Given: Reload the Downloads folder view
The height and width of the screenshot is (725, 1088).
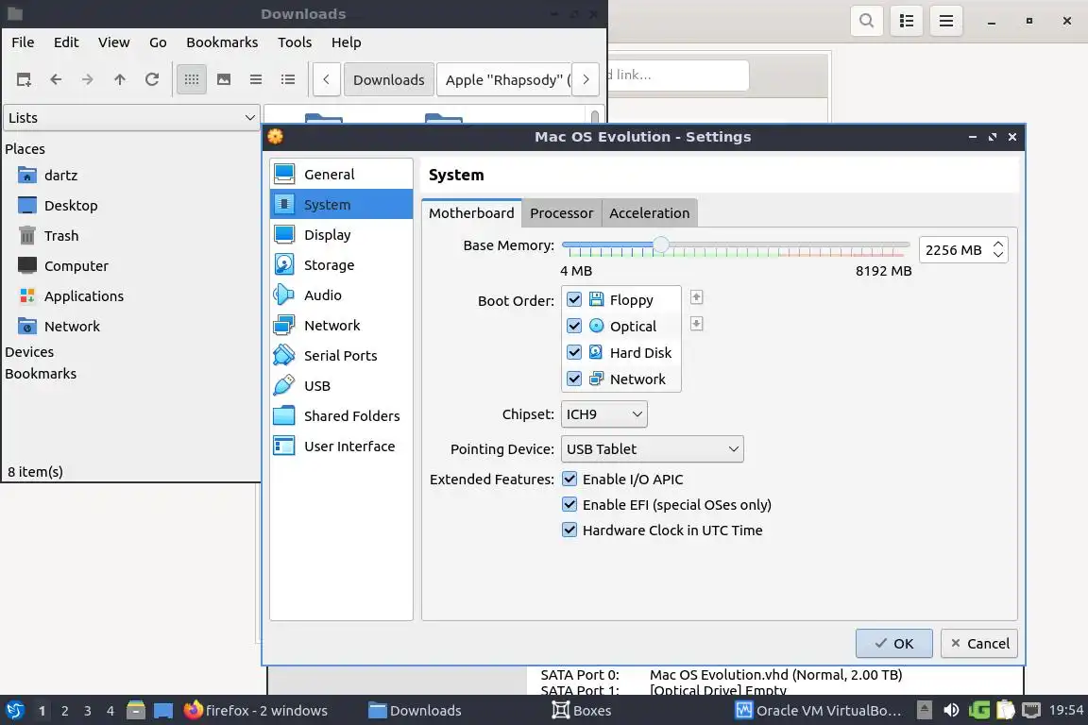Looking at the screenshot, I should 152,79.
